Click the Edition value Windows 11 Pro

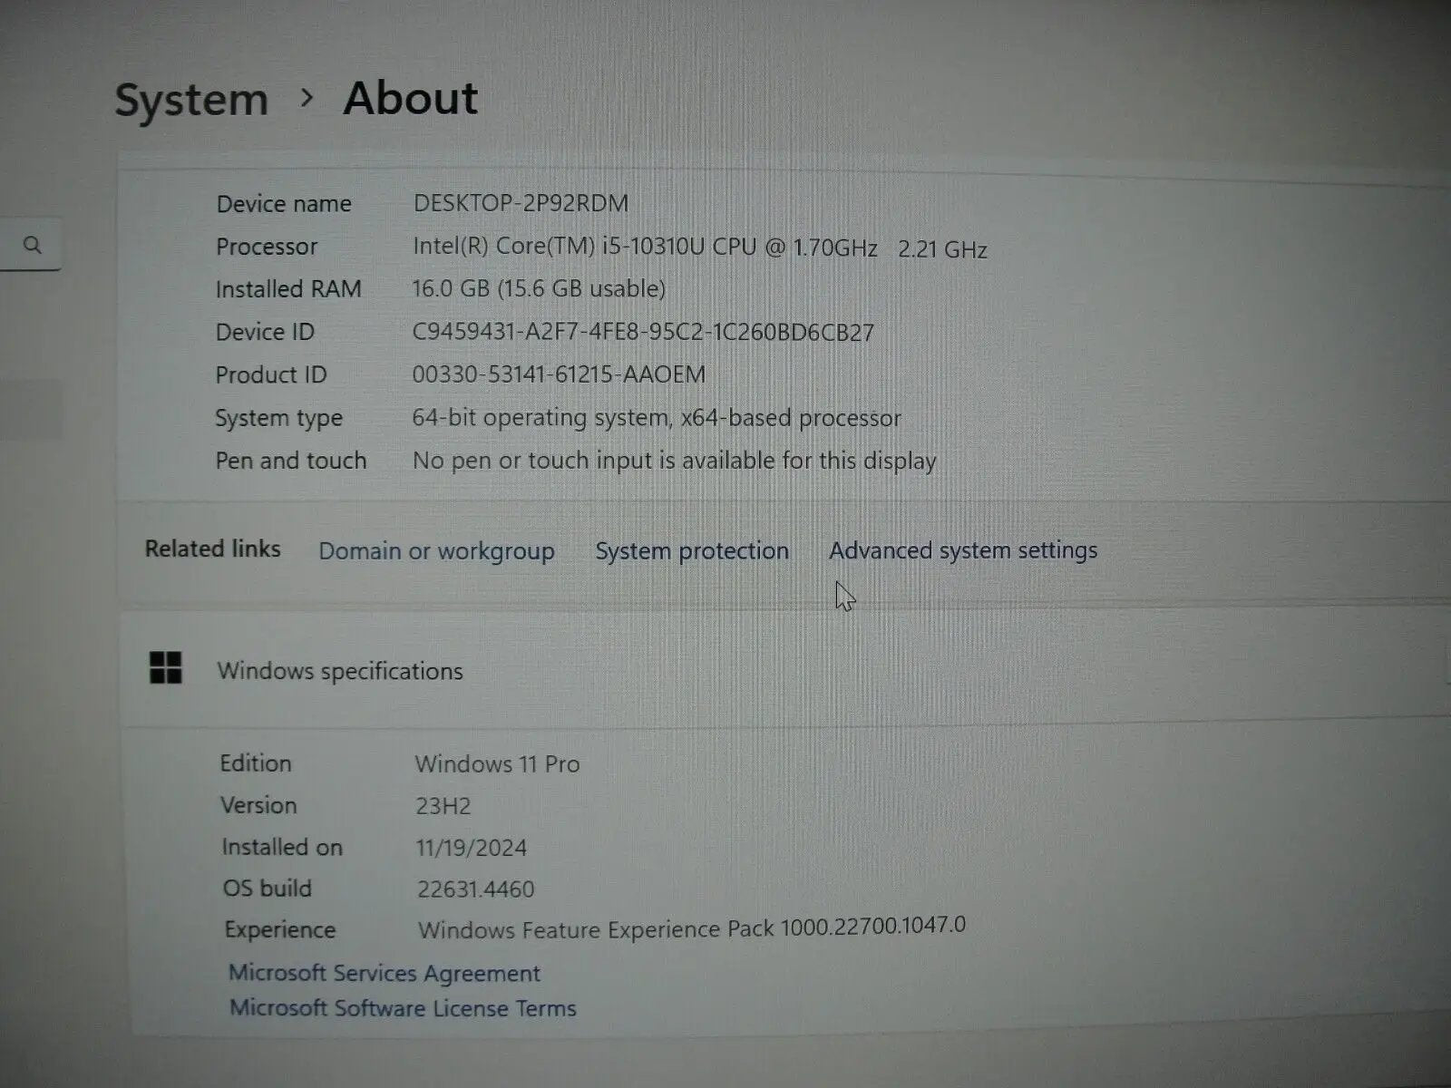(x=497, y=764)
